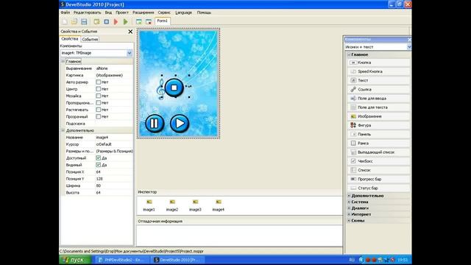Pick the Кнопка component
Screen dimensions: 471x265
click(x=378, y=63)
